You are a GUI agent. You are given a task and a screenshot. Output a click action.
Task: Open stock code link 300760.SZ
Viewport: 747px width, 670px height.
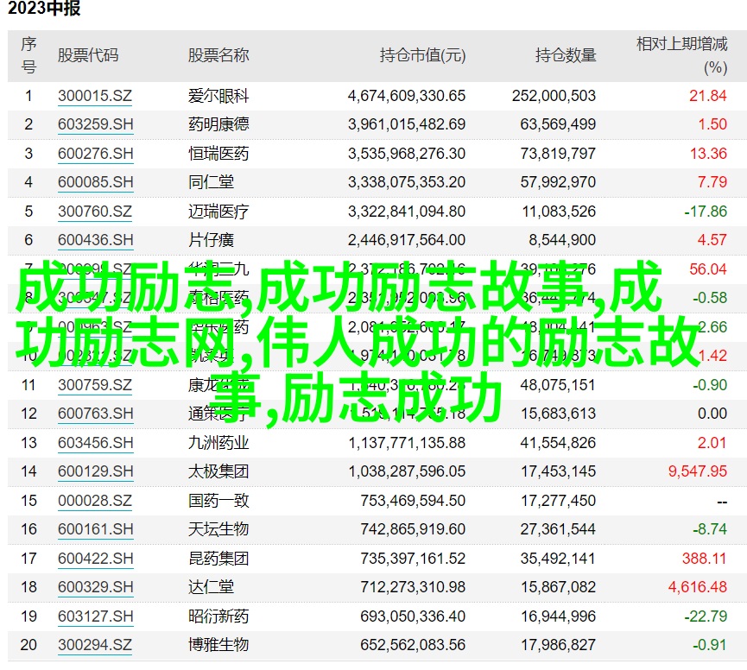click(95, 212)
